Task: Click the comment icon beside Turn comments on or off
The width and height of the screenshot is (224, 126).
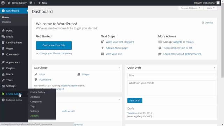Action: 160,48
